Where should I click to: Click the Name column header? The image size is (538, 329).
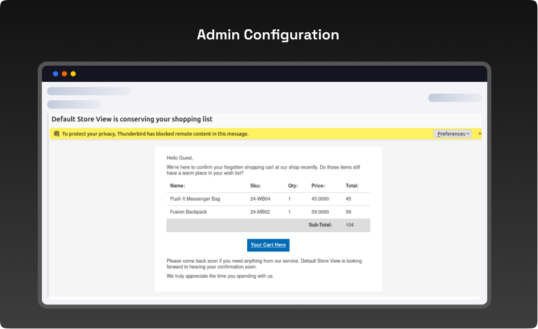[x=178, y=186]
